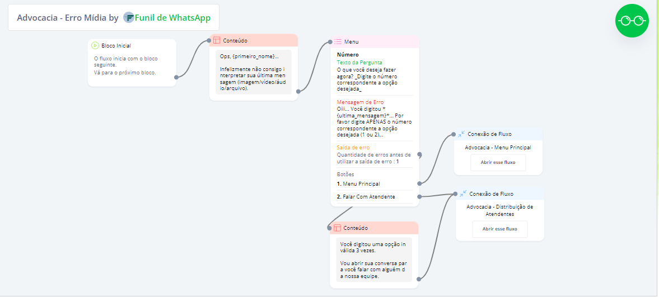
Task: Click the Distribuição de Atendentes connection icon
Action: coord(462,194)
